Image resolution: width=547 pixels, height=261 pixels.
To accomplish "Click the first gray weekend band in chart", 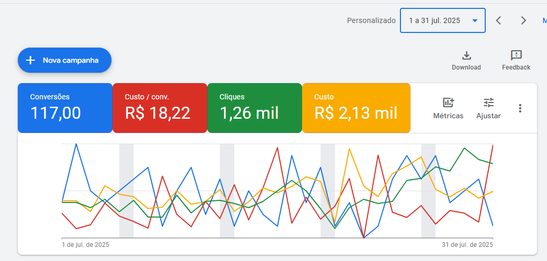I will pyautogui.click(x=126, y=191).
